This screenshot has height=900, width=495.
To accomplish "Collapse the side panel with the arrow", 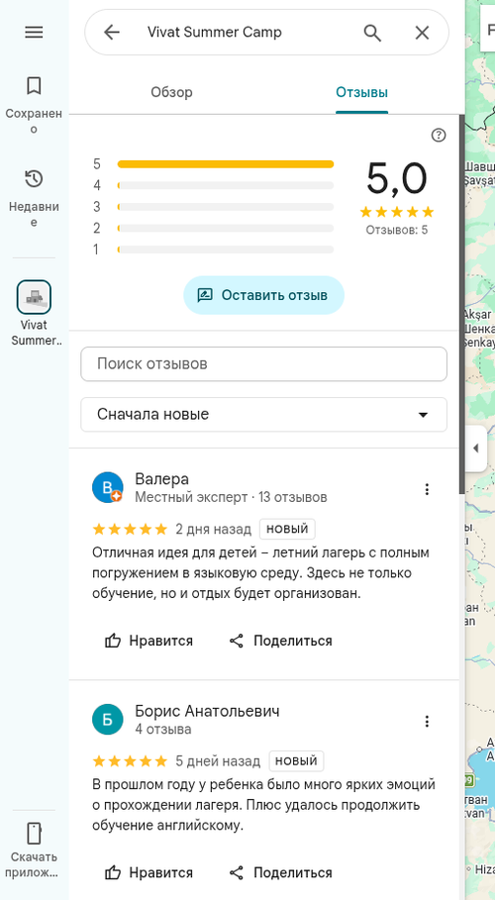I will point(475,449).
